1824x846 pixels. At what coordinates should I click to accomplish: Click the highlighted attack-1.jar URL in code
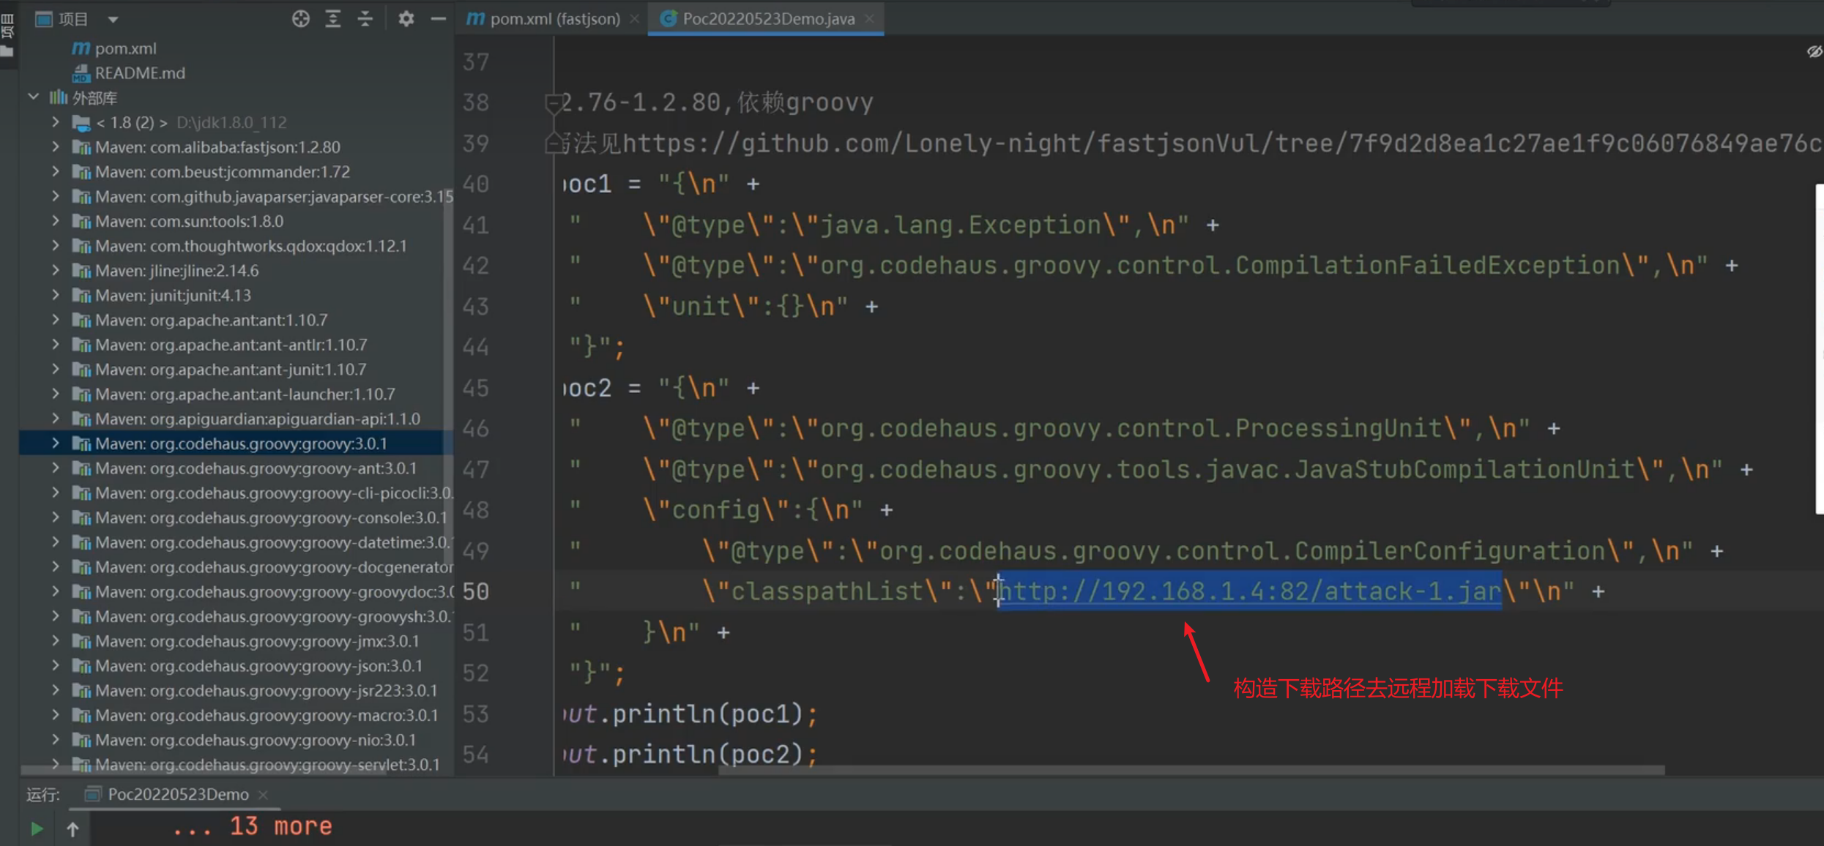[x=1250, y=591]
